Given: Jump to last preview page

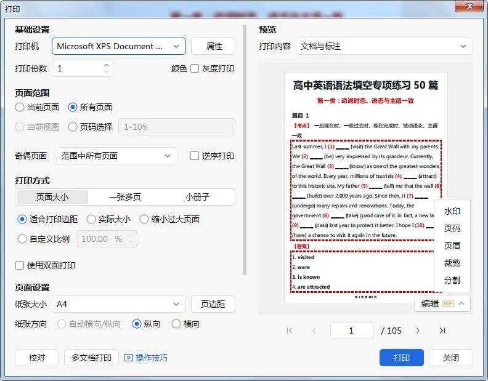Looking at the screenshot, I should coord(442,331).
